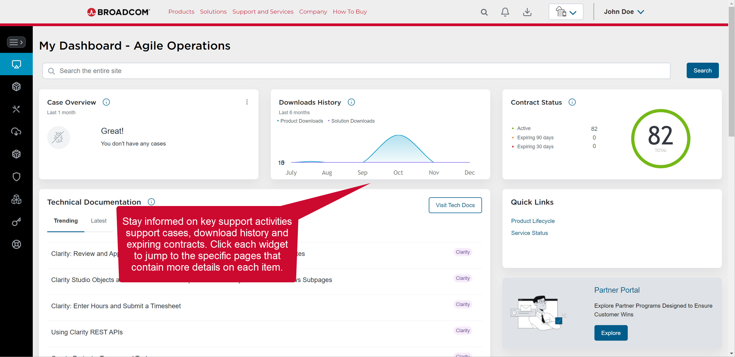
Task: Open the lifebuoy support sidebar icon
Action: click(16, 244)
